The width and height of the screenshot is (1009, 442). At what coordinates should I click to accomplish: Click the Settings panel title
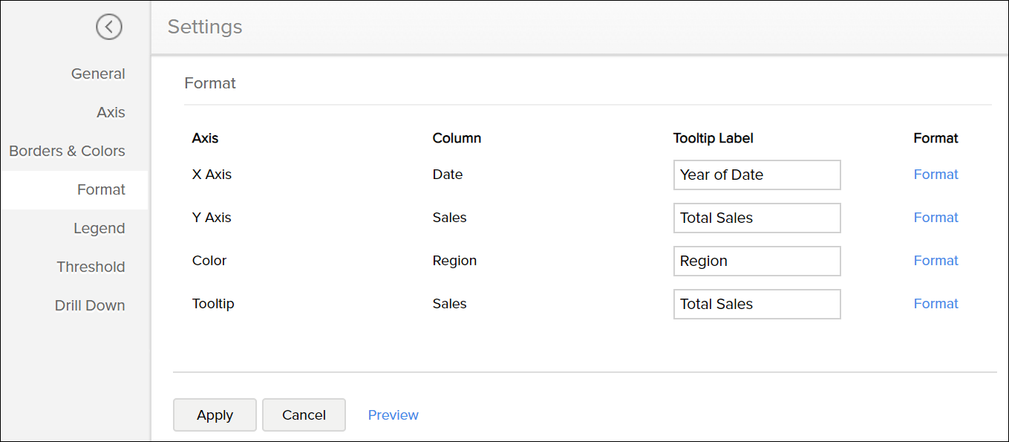204,27
